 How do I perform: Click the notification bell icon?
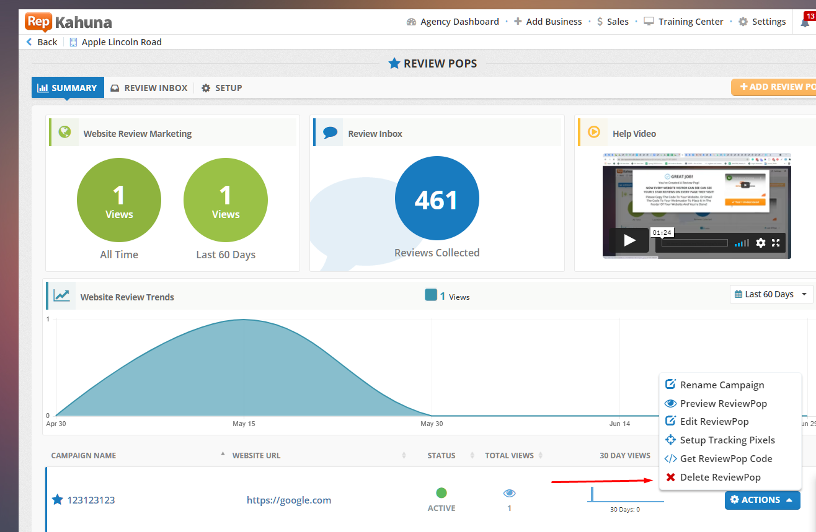click(805, 22)
